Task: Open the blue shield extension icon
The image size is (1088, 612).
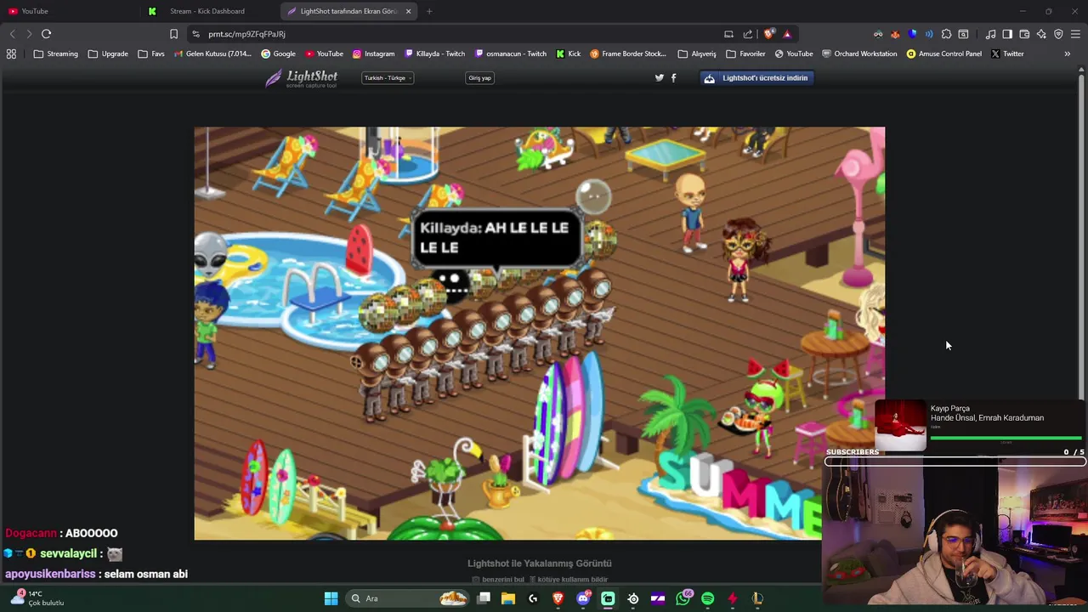Action: coord(912,34)
